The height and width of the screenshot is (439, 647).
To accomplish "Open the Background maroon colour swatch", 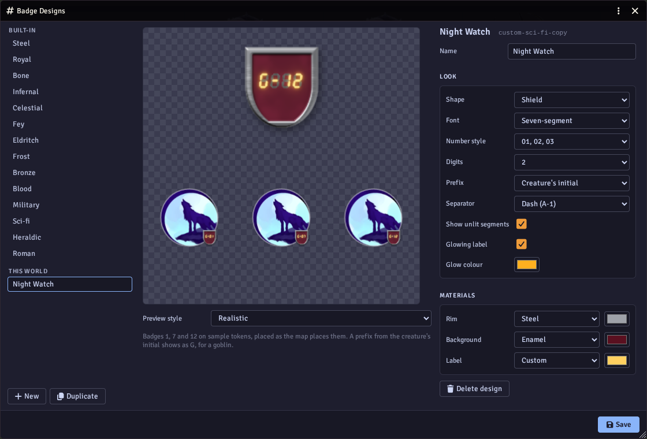I will tap(617, 340).
